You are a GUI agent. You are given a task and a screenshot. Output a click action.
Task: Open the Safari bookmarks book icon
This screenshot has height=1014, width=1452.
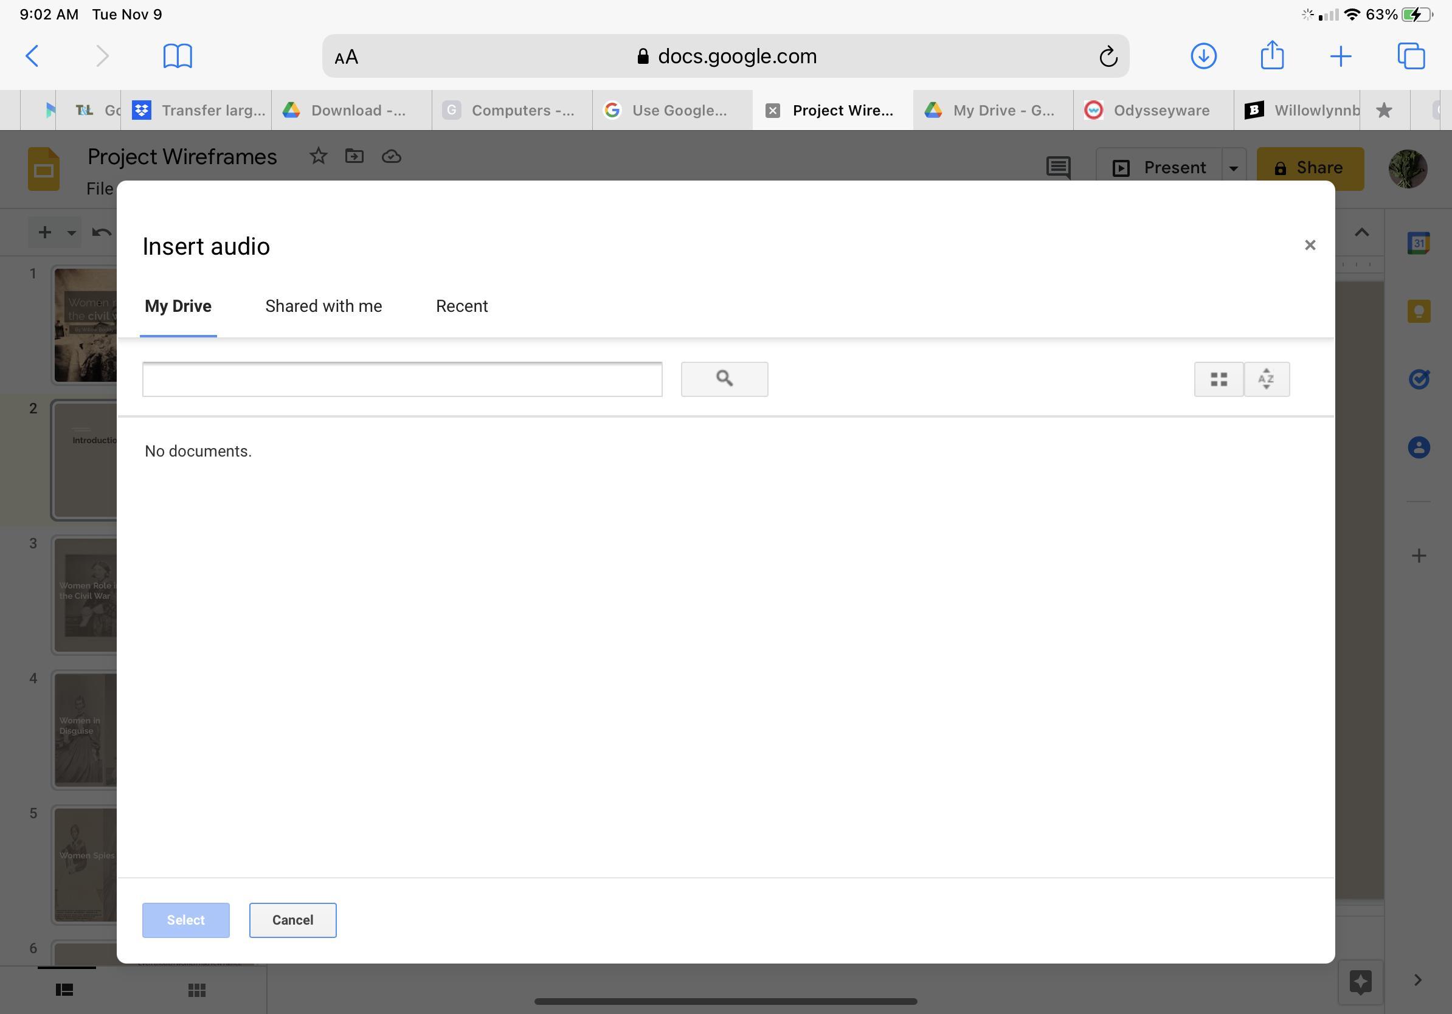pyautogui.click(x=178, y=57)
